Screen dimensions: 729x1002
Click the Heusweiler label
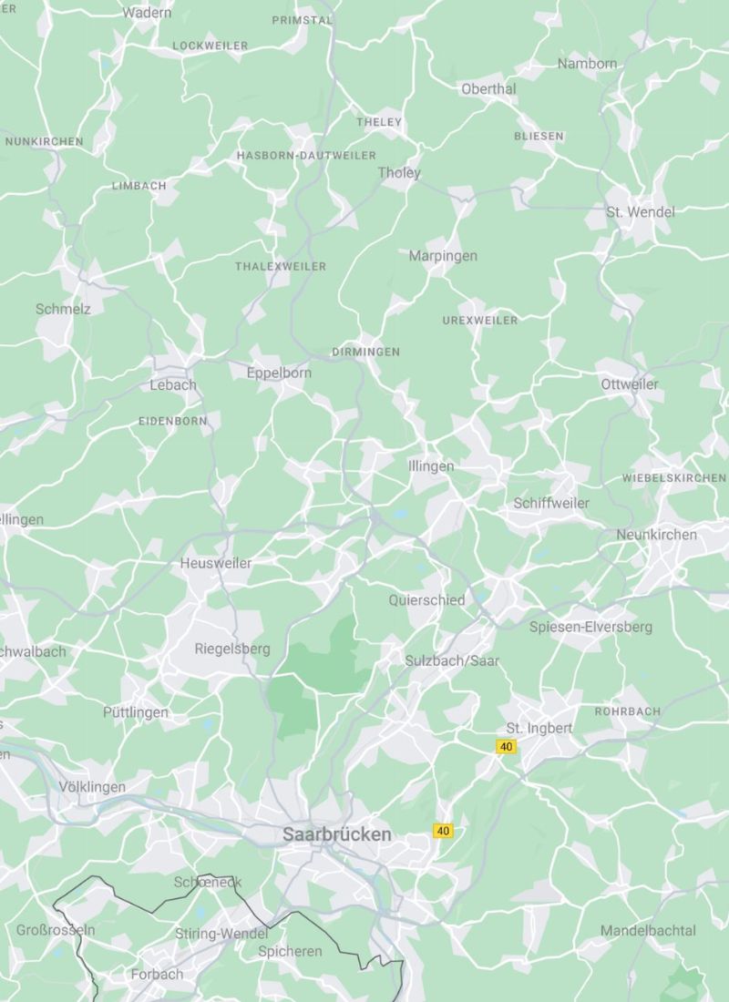coord(215,564)
